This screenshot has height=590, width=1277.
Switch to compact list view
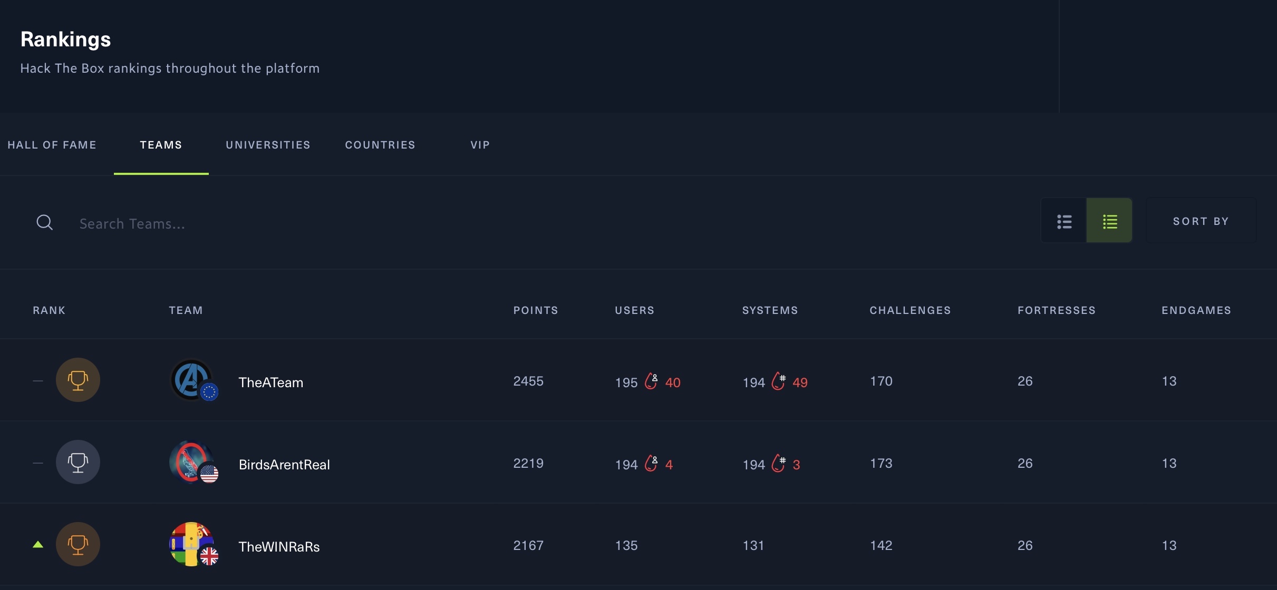(x=1064, y=221)
